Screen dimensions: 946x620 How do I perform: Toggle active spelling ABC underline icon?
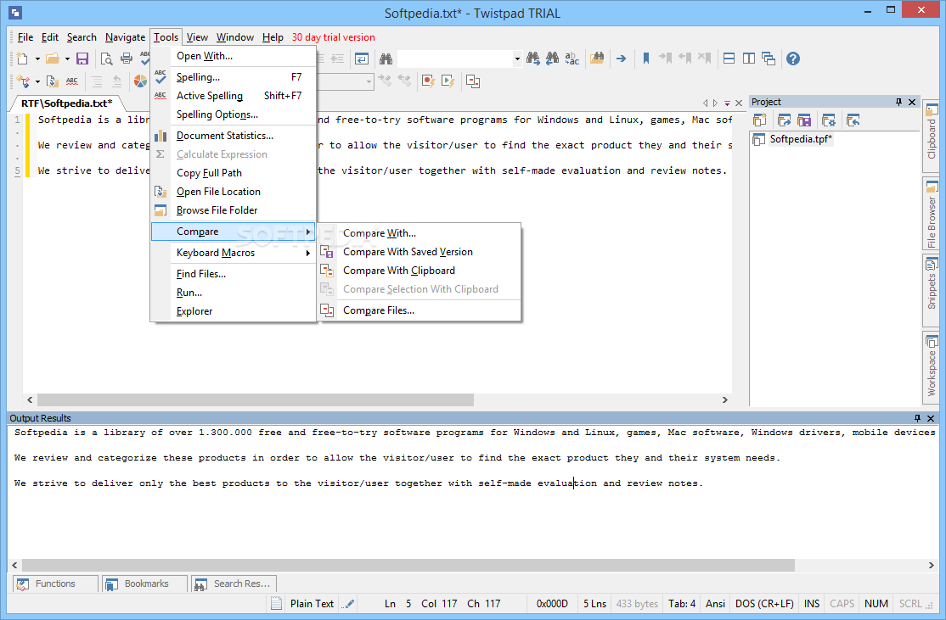click(x=72, y=81)
